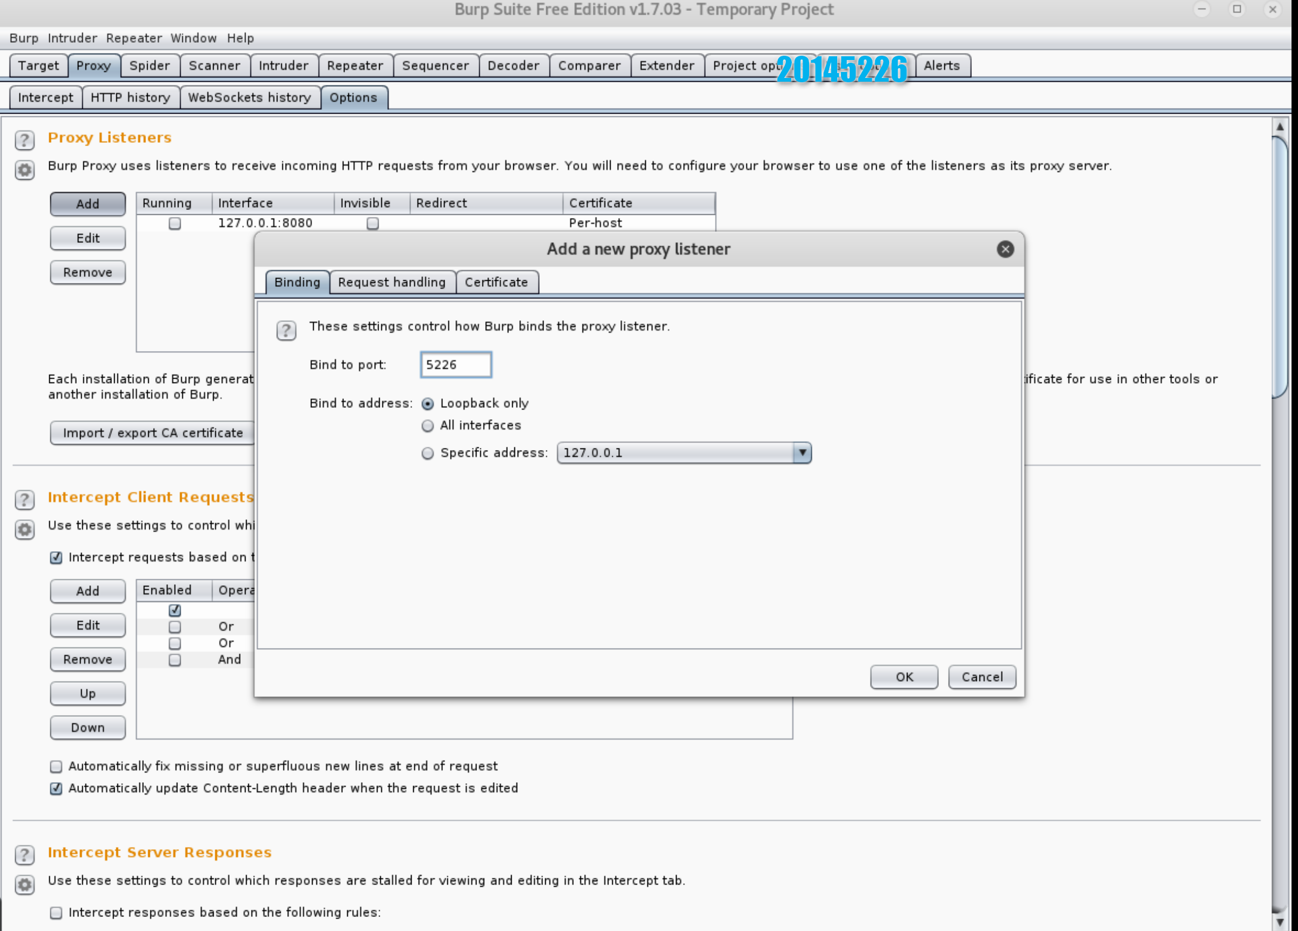Click vertical scrollbar down arrow
The height and width of the screenshot is (931, 1298).
click(1280, 922)
